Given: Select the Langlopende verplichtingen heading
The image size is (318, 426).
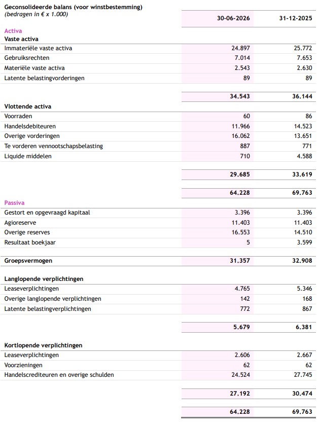Looking at the screenshot, I should 44,279.
